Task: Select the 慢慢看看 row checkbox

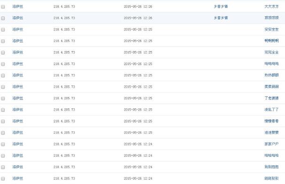Action: tap(3, 122)
